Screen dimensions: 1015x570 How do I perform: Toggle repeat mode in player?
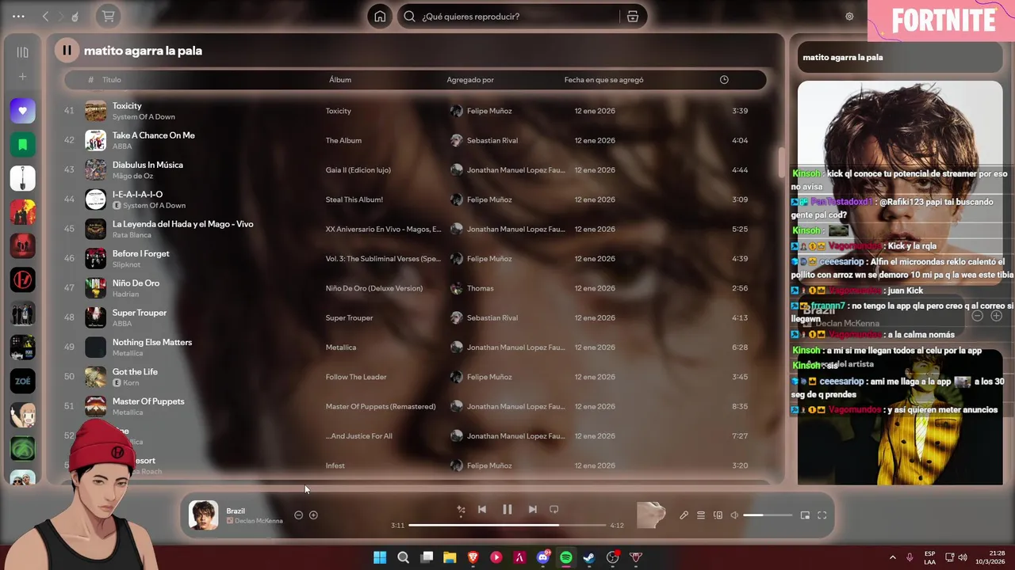point(554,509)
